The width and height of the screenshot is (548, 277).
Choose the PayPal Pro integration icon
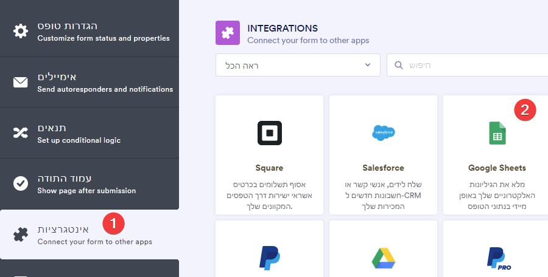[x=497, y=258]
